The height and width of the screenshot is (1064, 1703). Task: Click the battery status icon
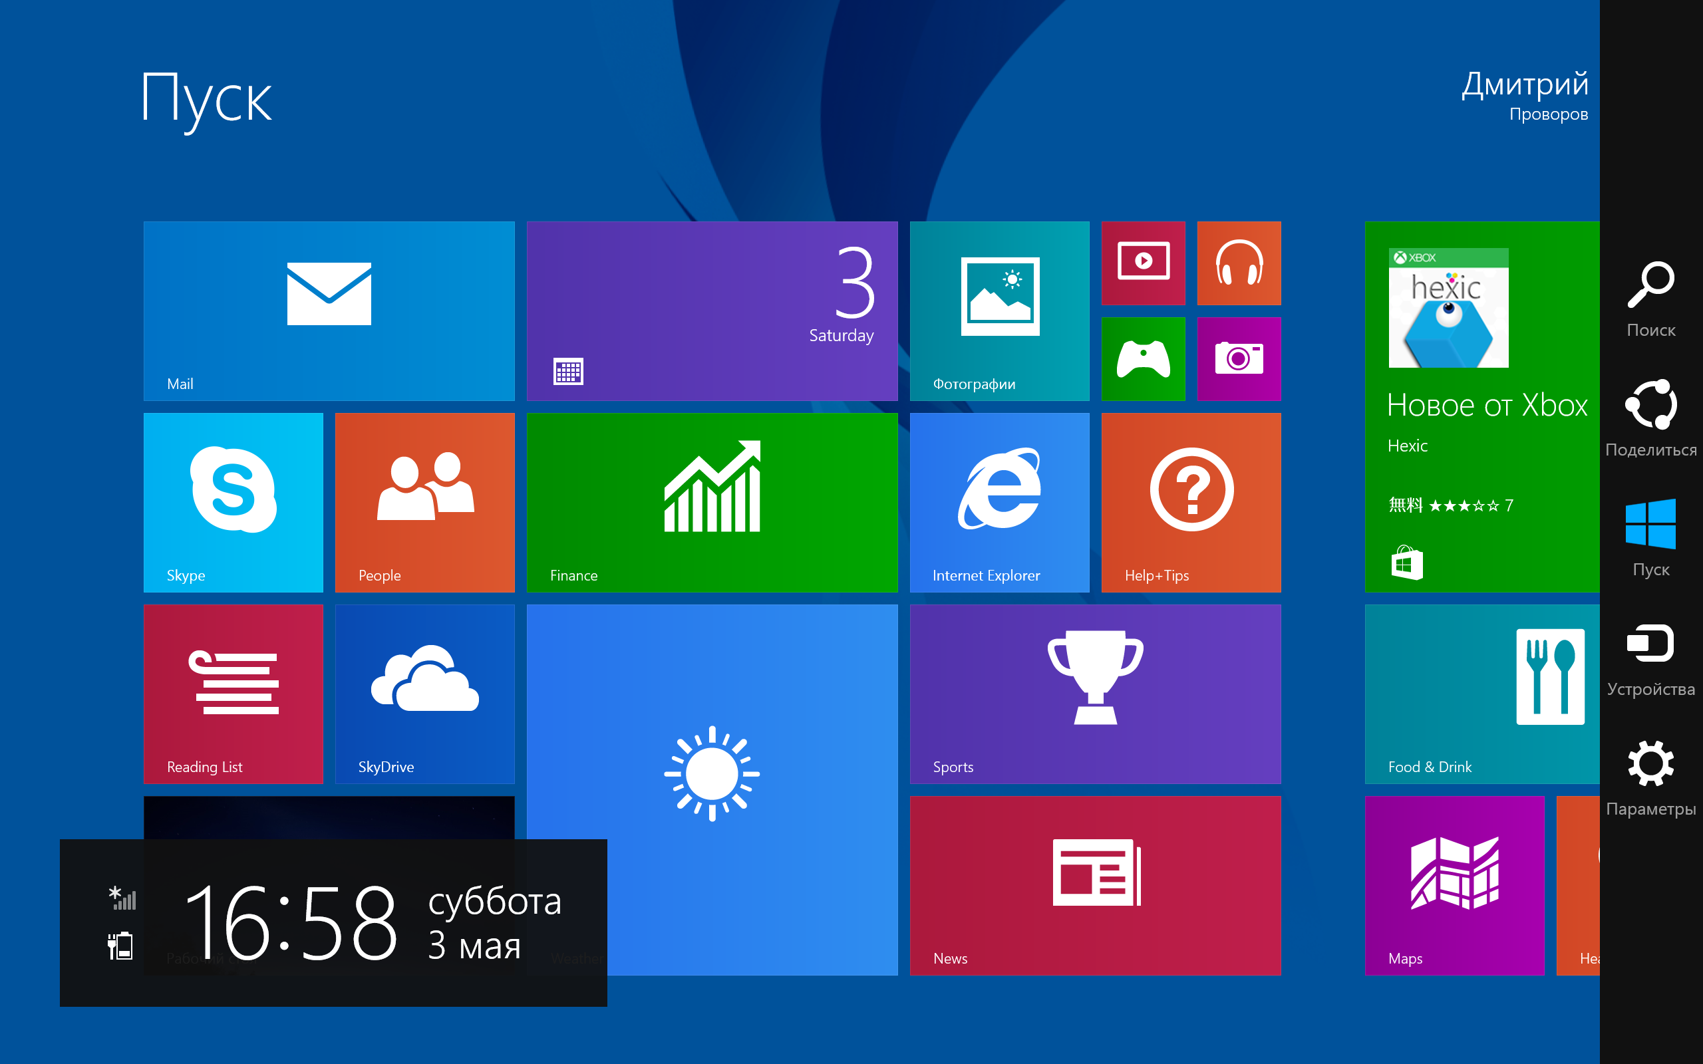pos(120,946)
